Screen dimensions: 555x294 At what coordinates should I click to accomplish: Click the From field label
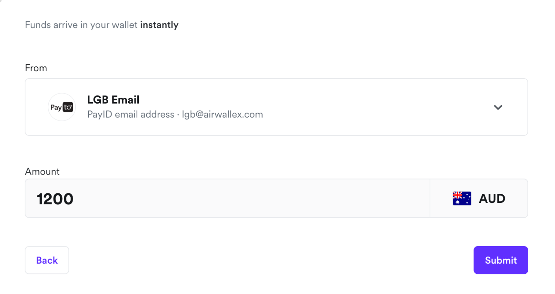click(x=36, y=68)
